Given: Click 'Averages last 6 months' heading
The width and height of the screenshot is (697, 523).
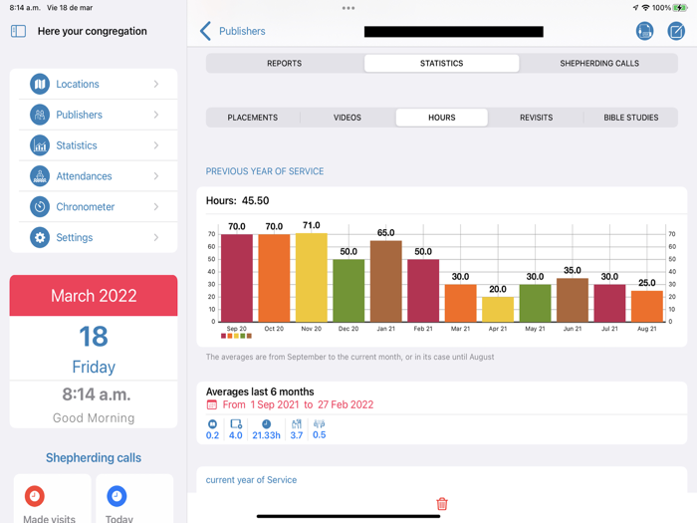Looking at the screenshot, I should click(x=260, y=392).
